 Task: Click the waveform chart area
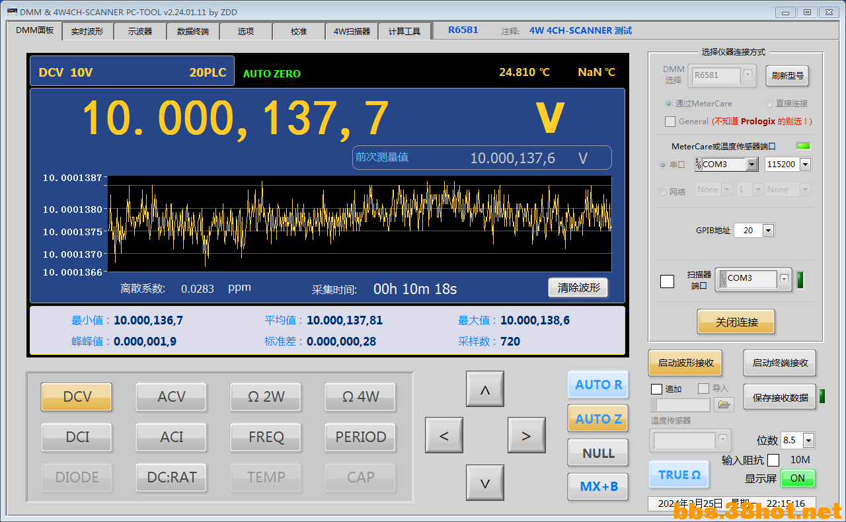360,224
